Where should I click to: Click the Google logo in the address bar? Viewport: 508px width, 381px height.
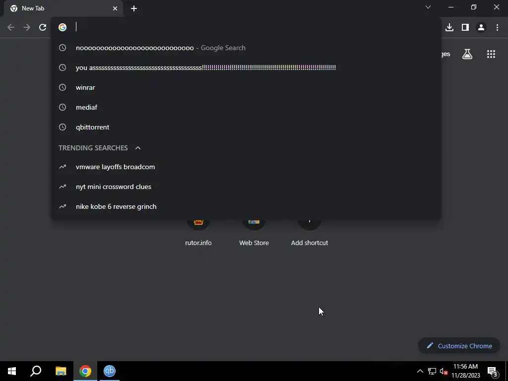click(63, 27)
